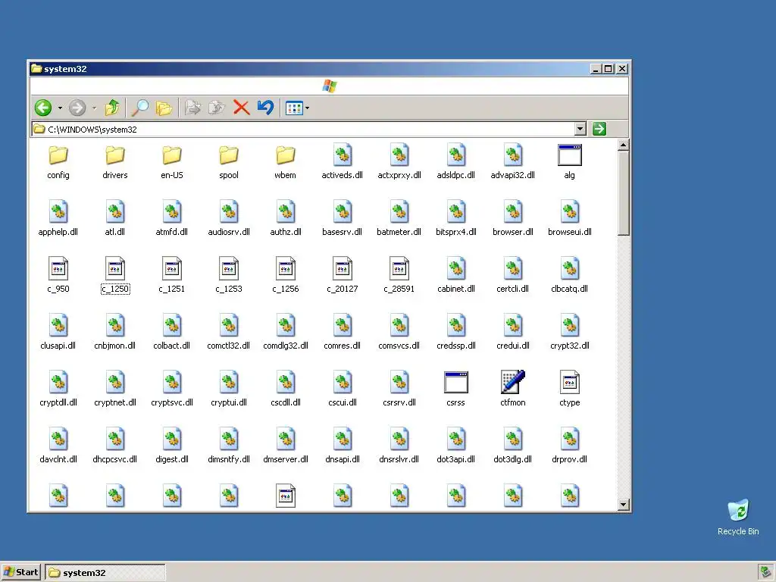Open the Start menu
This screenshot has height=582, width=776.
[x=20, y=572]
